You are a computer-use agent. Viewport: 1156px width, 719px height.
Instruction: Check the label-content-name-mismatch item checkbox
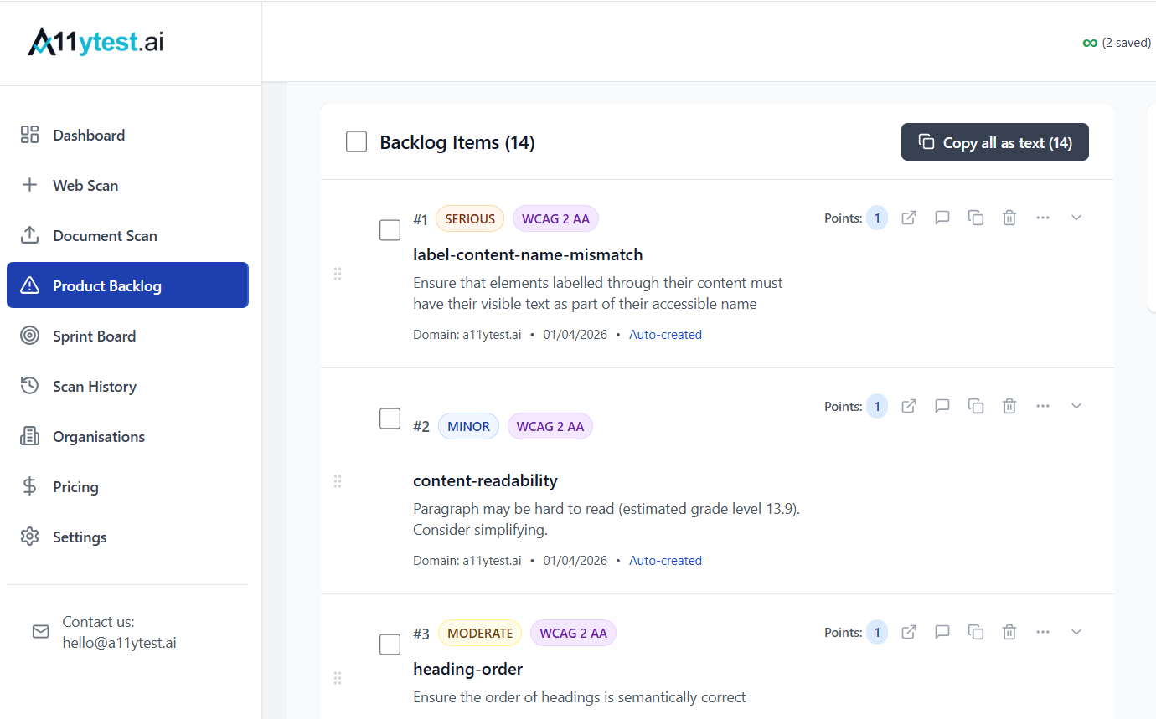(x=390, y=230)
